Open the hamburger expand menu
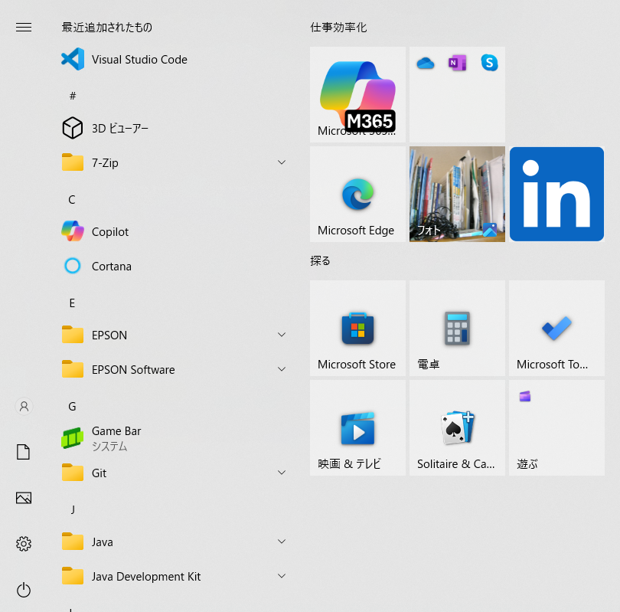620x612 pixels. [x=24, y=27]
